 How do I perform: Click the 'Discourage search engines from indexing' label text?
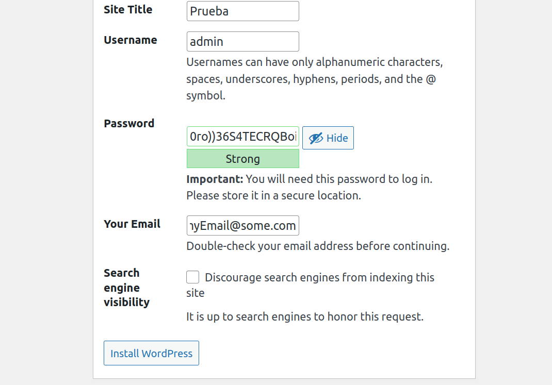[x=310, y=285]
